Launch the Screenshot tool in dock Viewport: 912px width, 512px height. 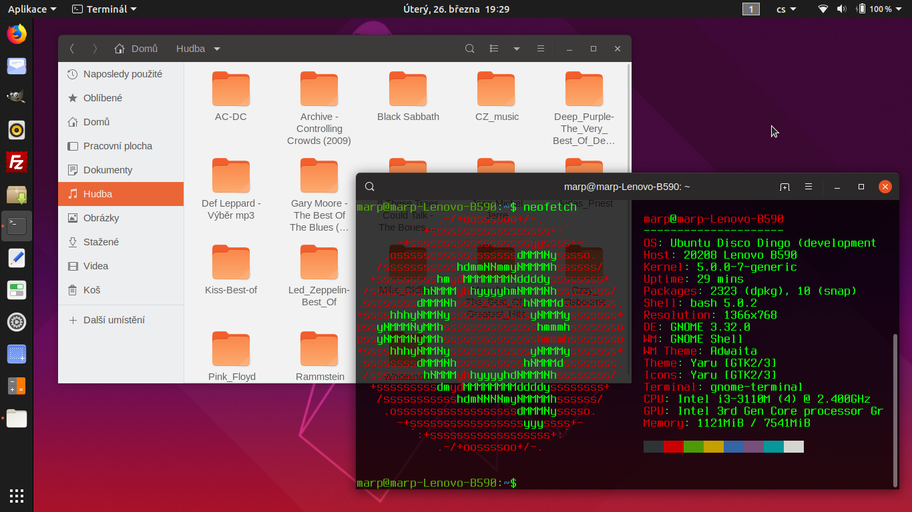point(17,354)
